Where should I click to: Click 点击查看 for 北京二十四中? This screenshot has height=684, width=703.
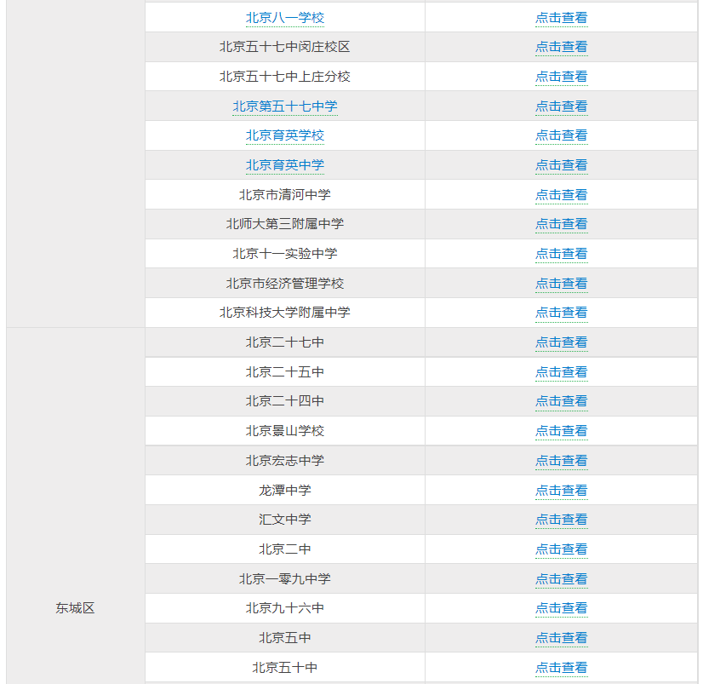pos(562,401)
